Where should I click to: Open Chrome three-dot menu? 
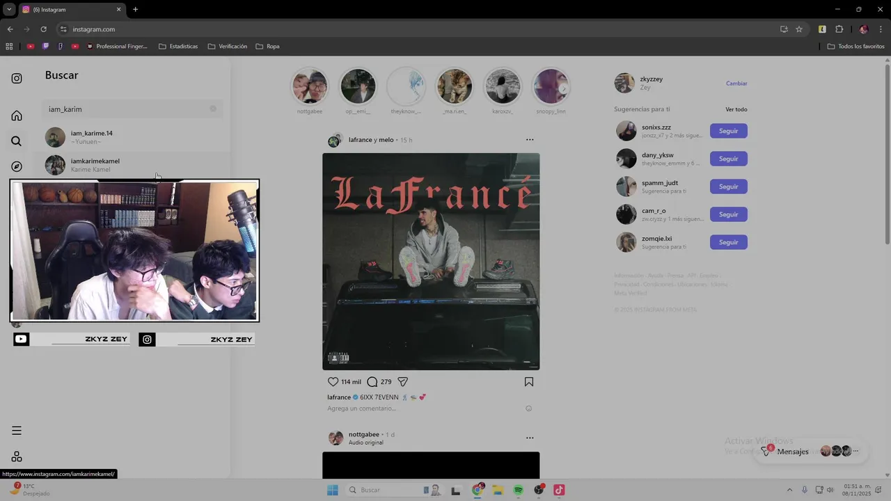[881, 29]
